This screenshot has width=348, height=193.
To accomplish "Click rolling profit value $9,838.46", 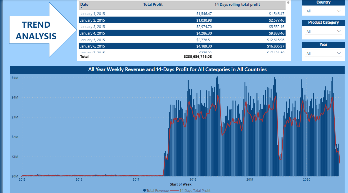I will [x=277, y=33].
